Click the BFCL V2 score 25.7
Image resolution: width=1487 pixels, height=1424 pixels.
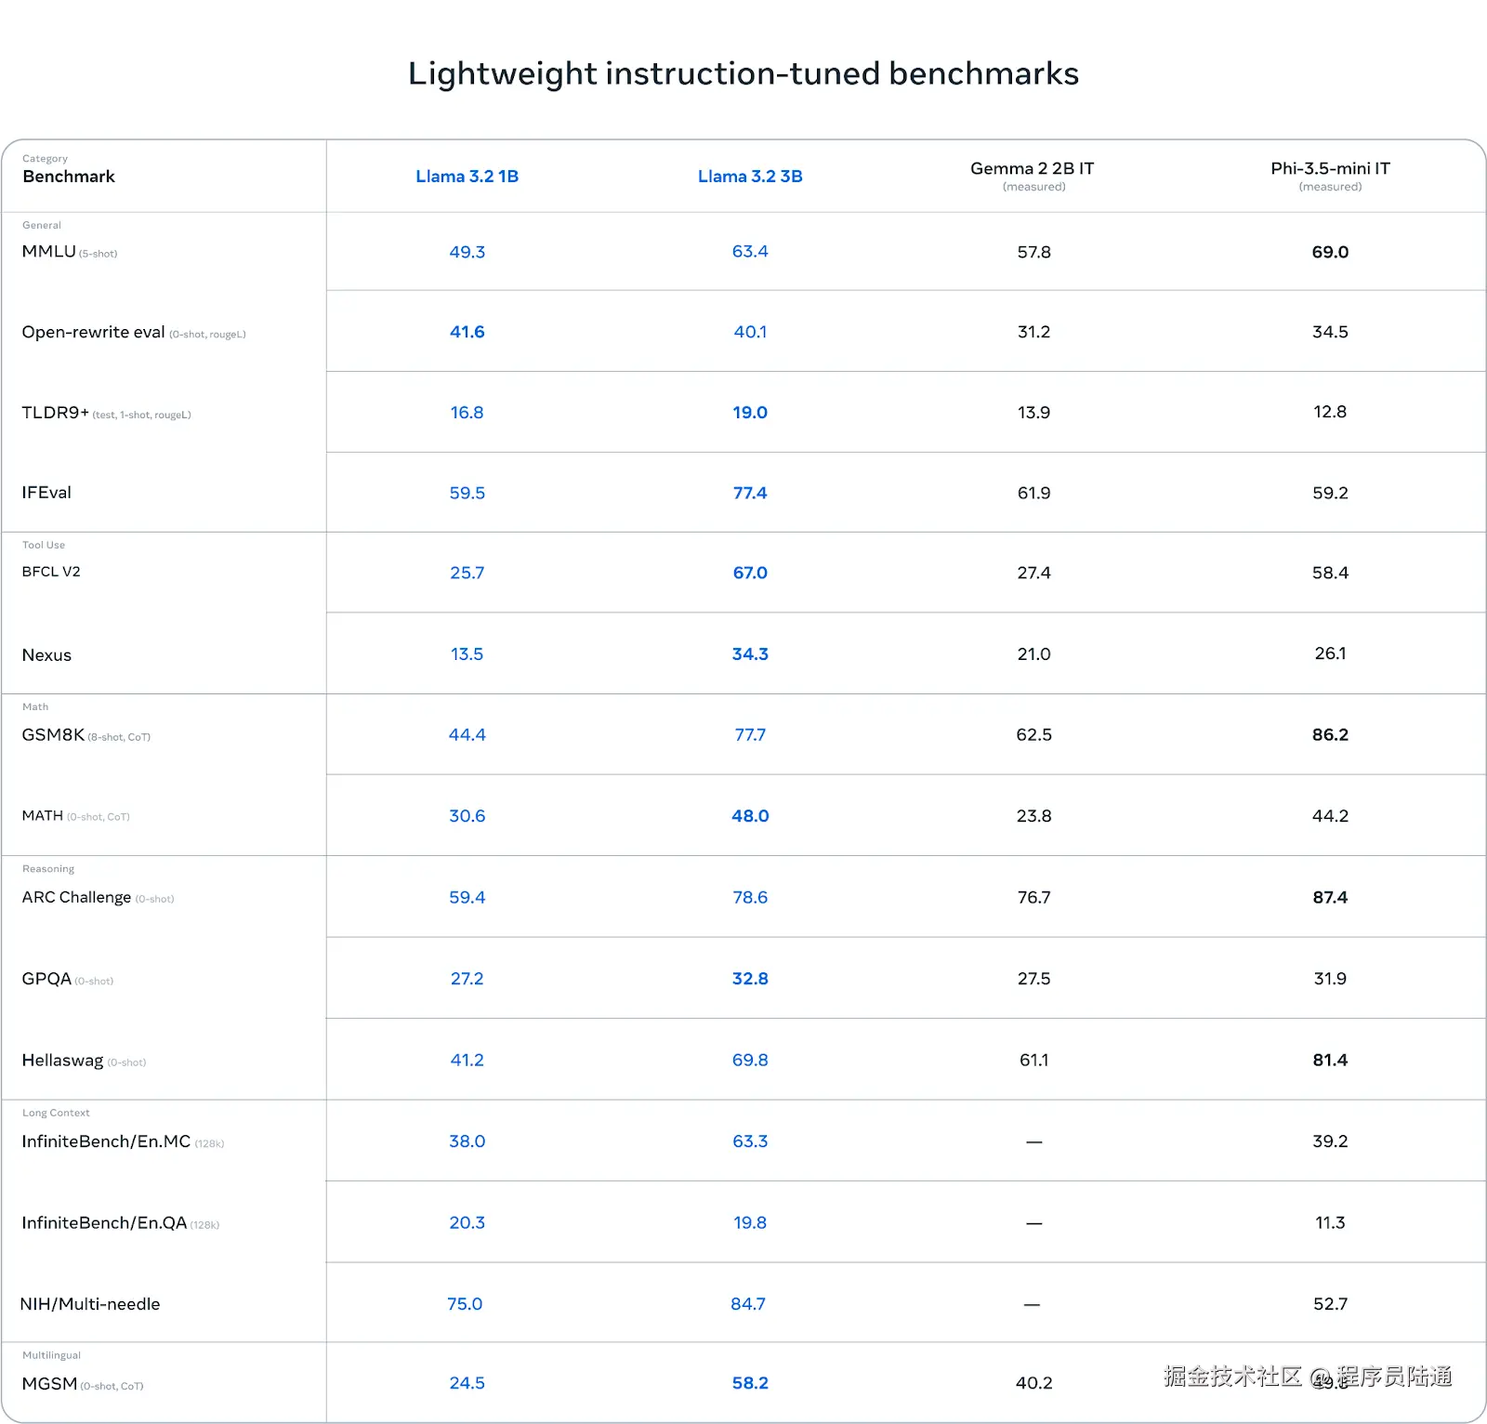467,573
